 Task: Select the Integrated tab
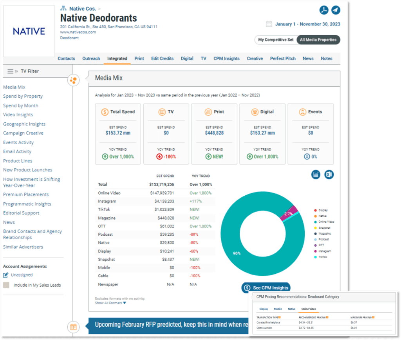(117, 58)
